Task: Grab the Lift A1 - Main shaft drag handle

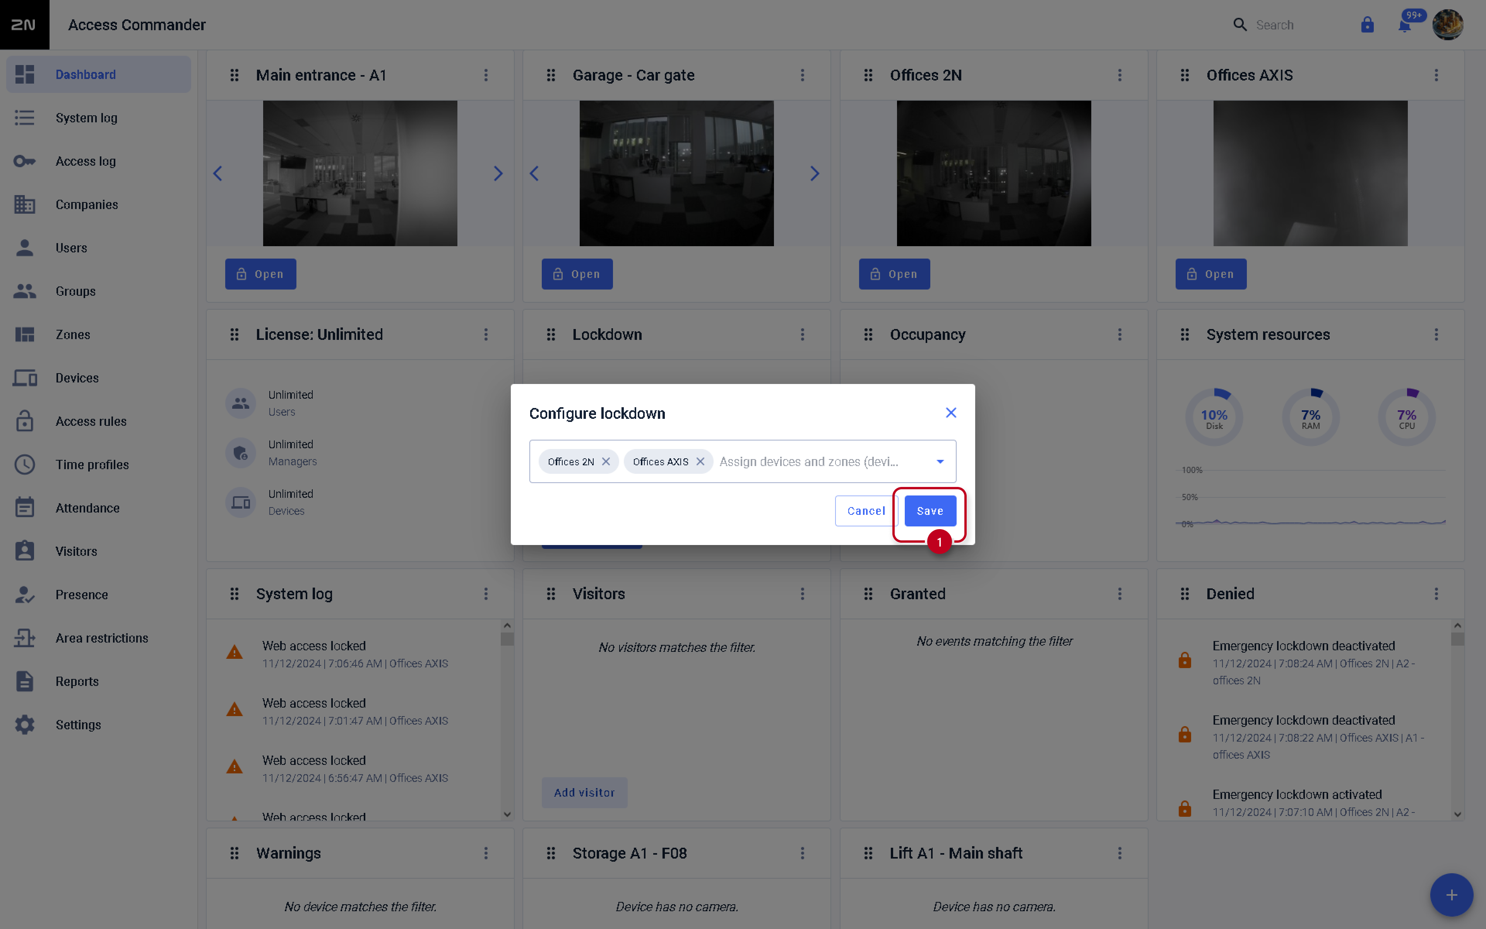Action: click(x=868, y=853)
